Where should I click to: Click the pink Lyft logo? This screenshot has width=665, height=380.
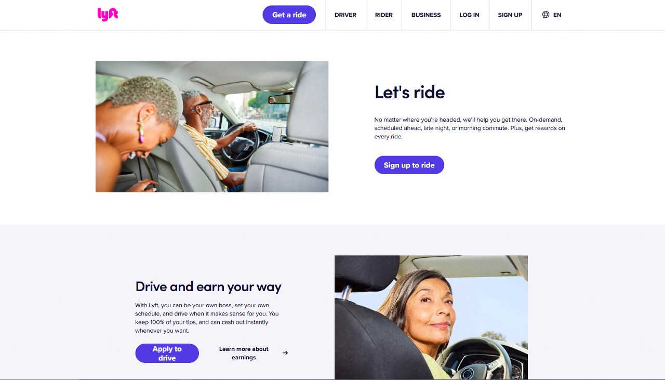(108, 15)
